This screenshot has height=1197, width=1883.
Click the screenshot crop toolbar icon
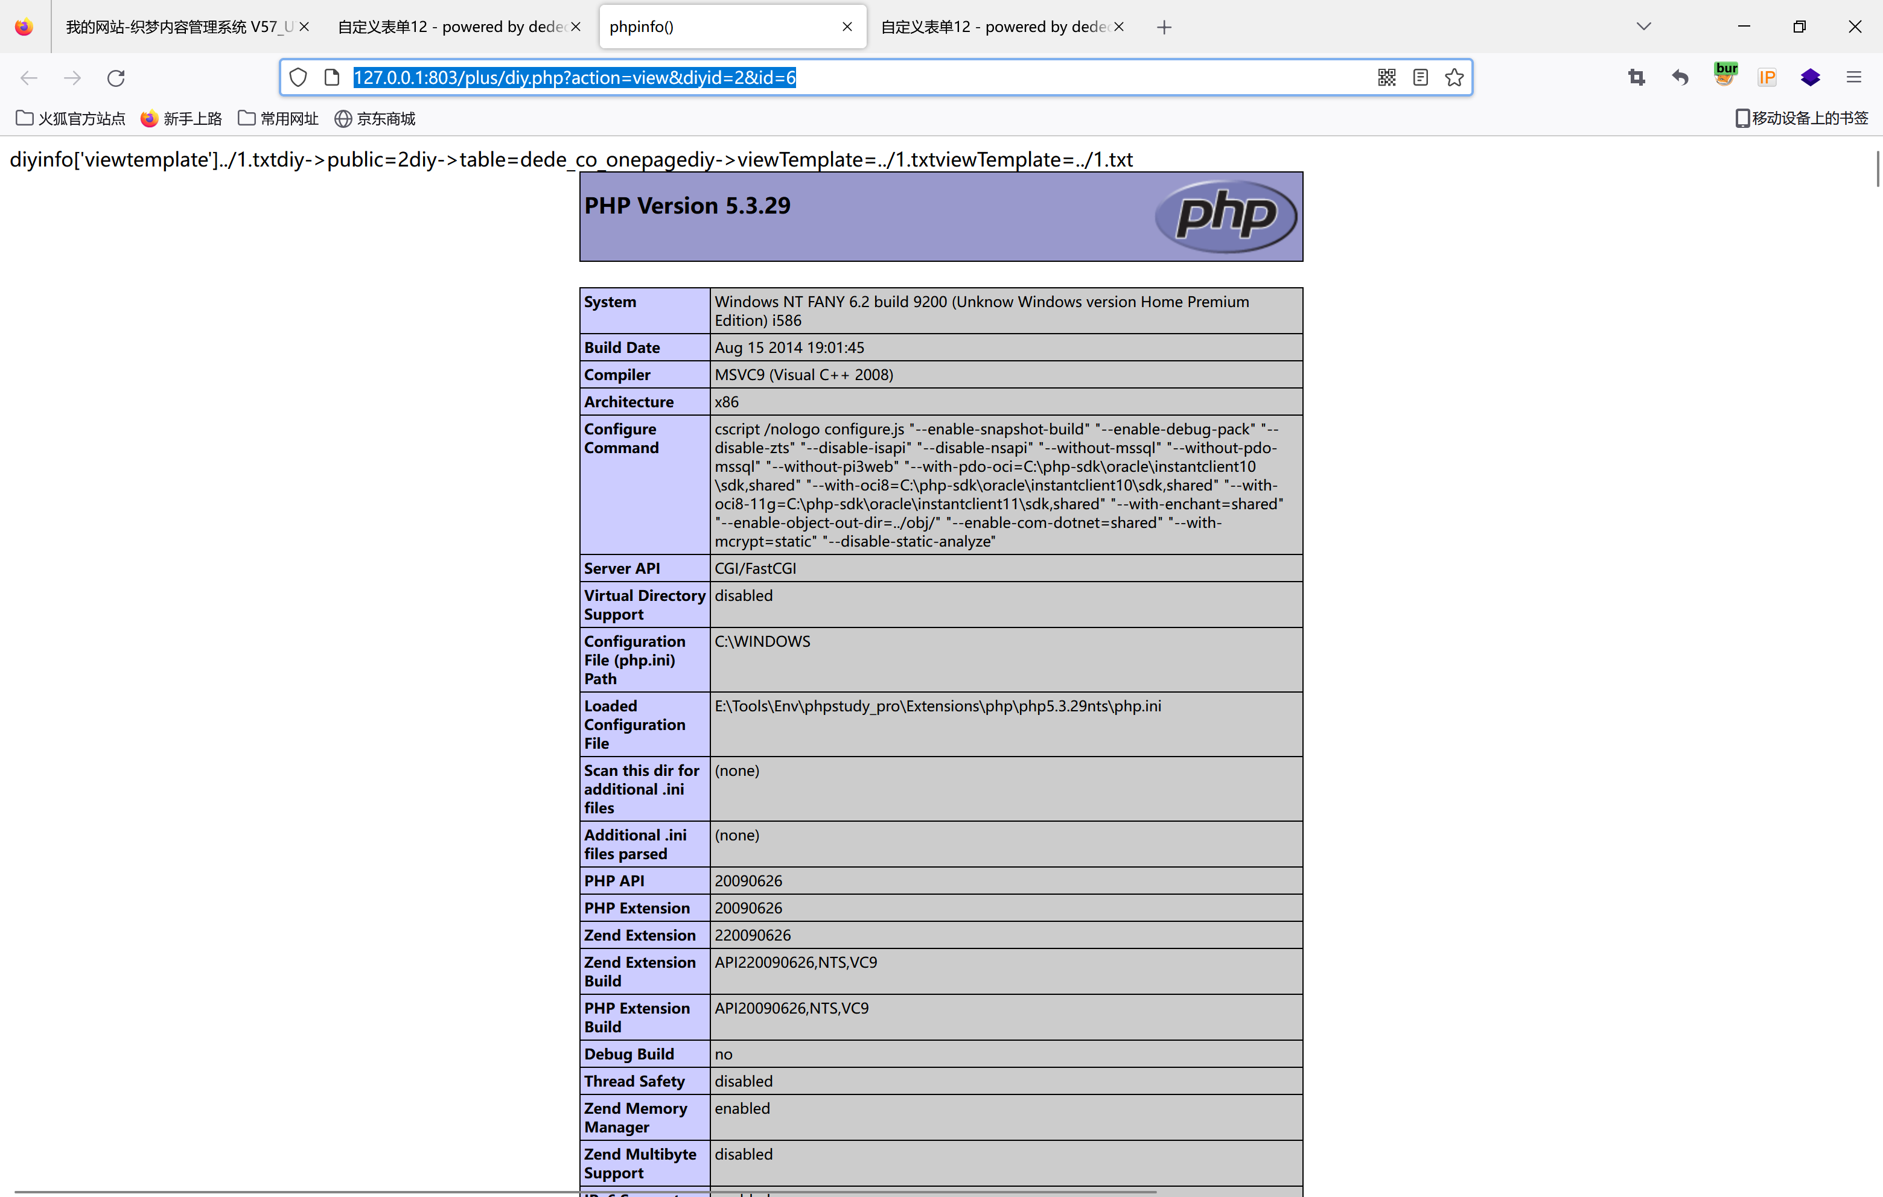coord(1636,77)
